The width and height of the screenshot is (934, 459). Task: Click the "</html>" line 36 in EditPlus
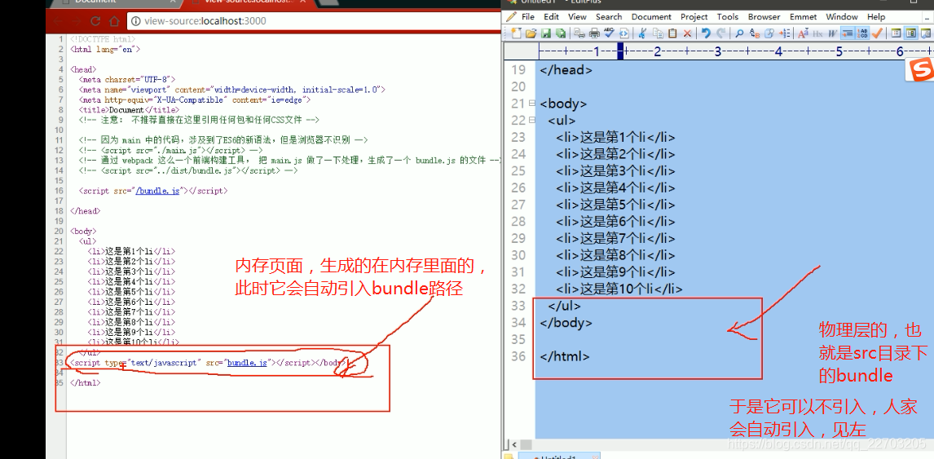point(565,356)
